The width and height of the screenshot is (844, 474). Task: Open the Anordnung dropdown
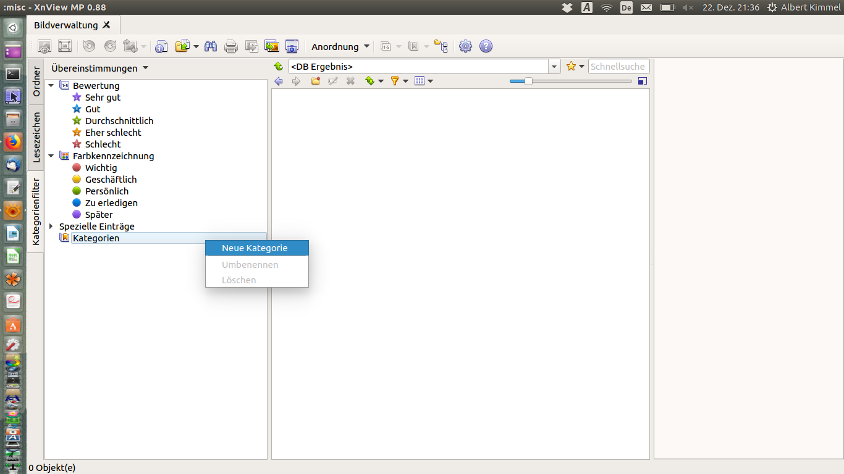point(340,47)
